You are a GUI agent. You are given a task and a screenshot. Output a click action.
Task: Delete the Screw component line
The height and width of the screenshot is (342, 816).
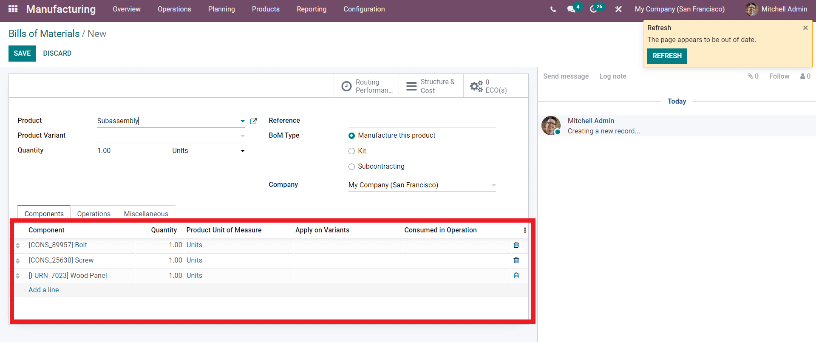[516, 260]
